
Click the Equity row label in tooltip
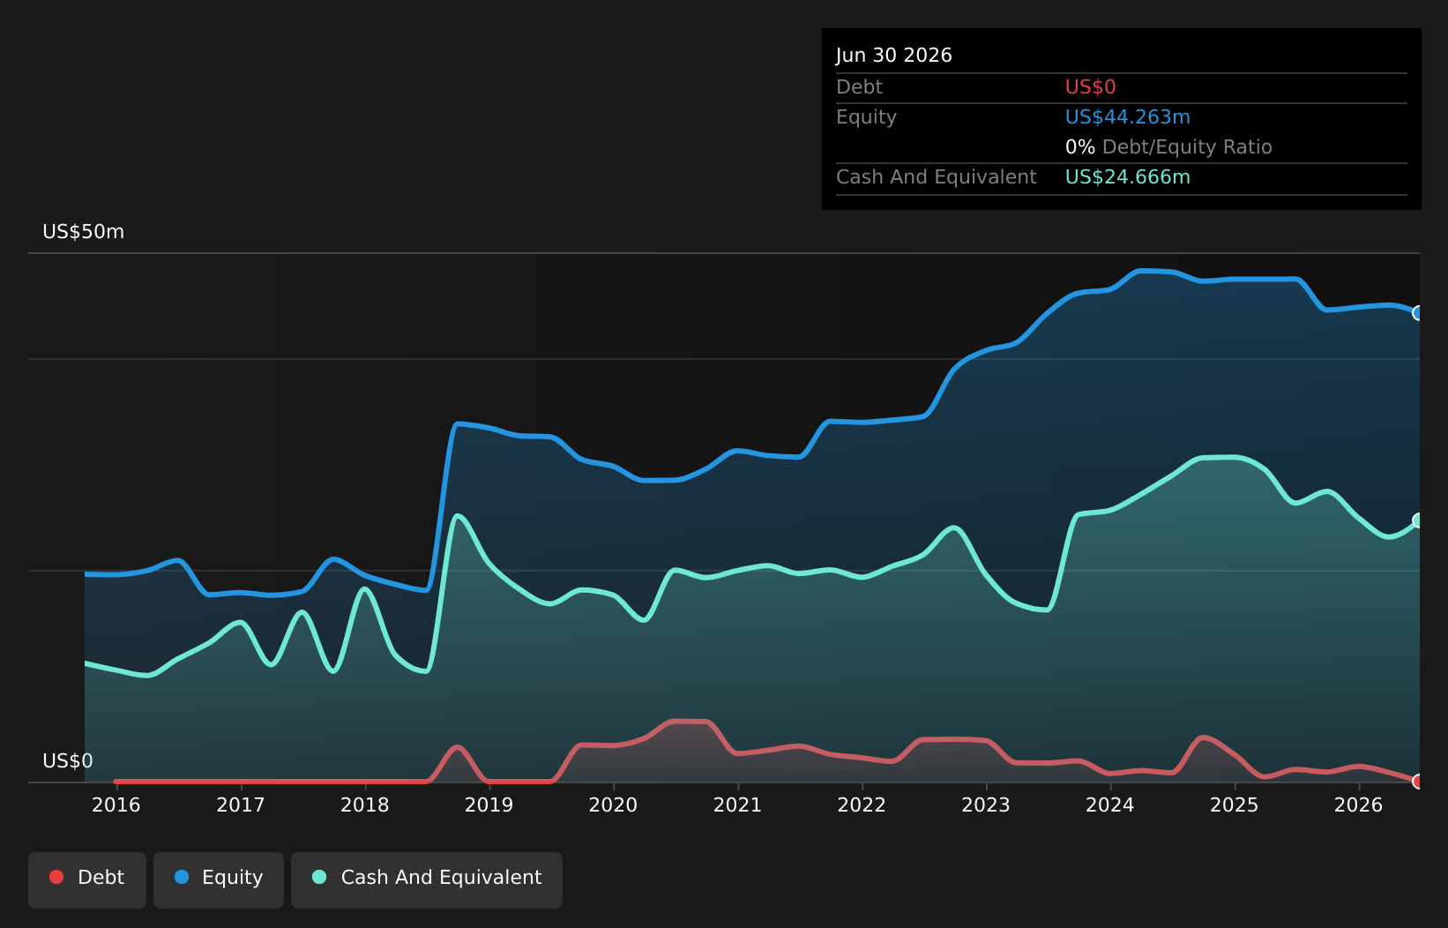click(x=867, y=117)
